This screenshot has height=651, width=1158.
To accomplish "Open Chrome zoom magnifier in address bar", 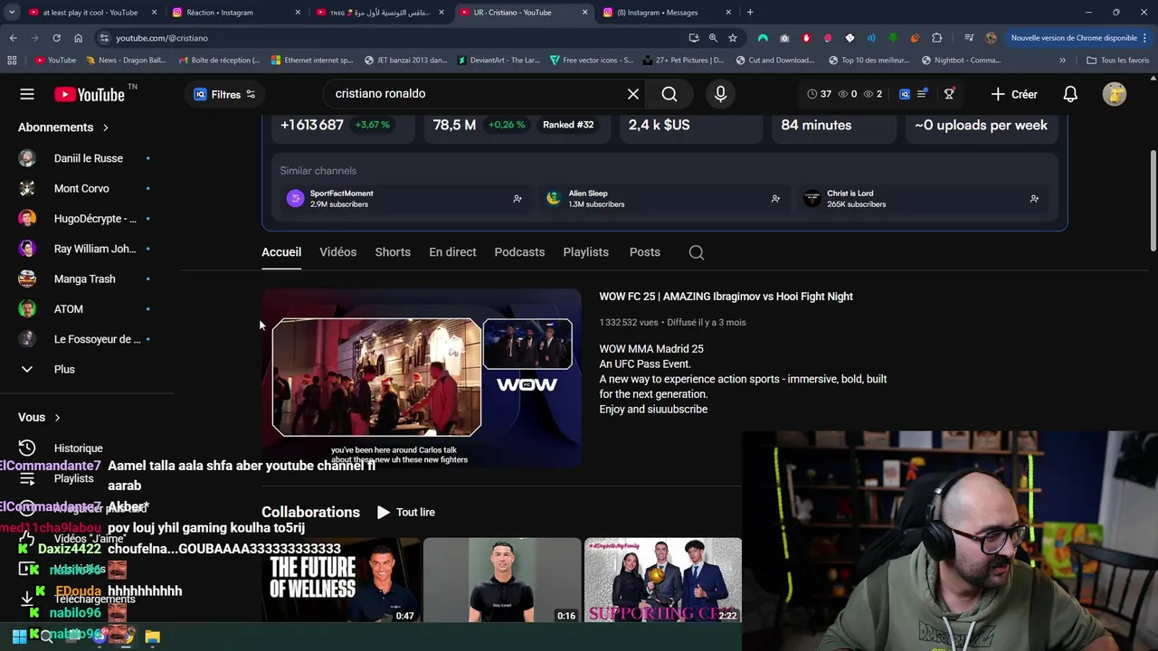I will click(x=713, y=38).
